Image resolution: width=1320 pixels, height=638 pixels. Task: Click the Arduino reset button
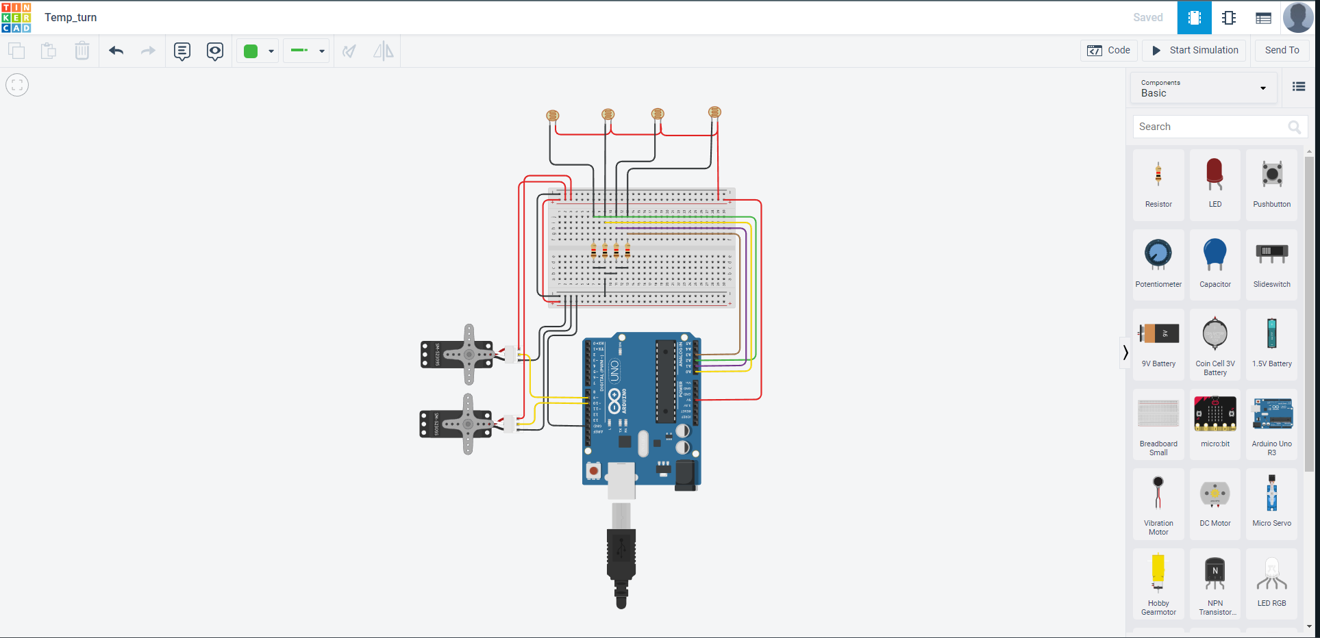[593, 471]
